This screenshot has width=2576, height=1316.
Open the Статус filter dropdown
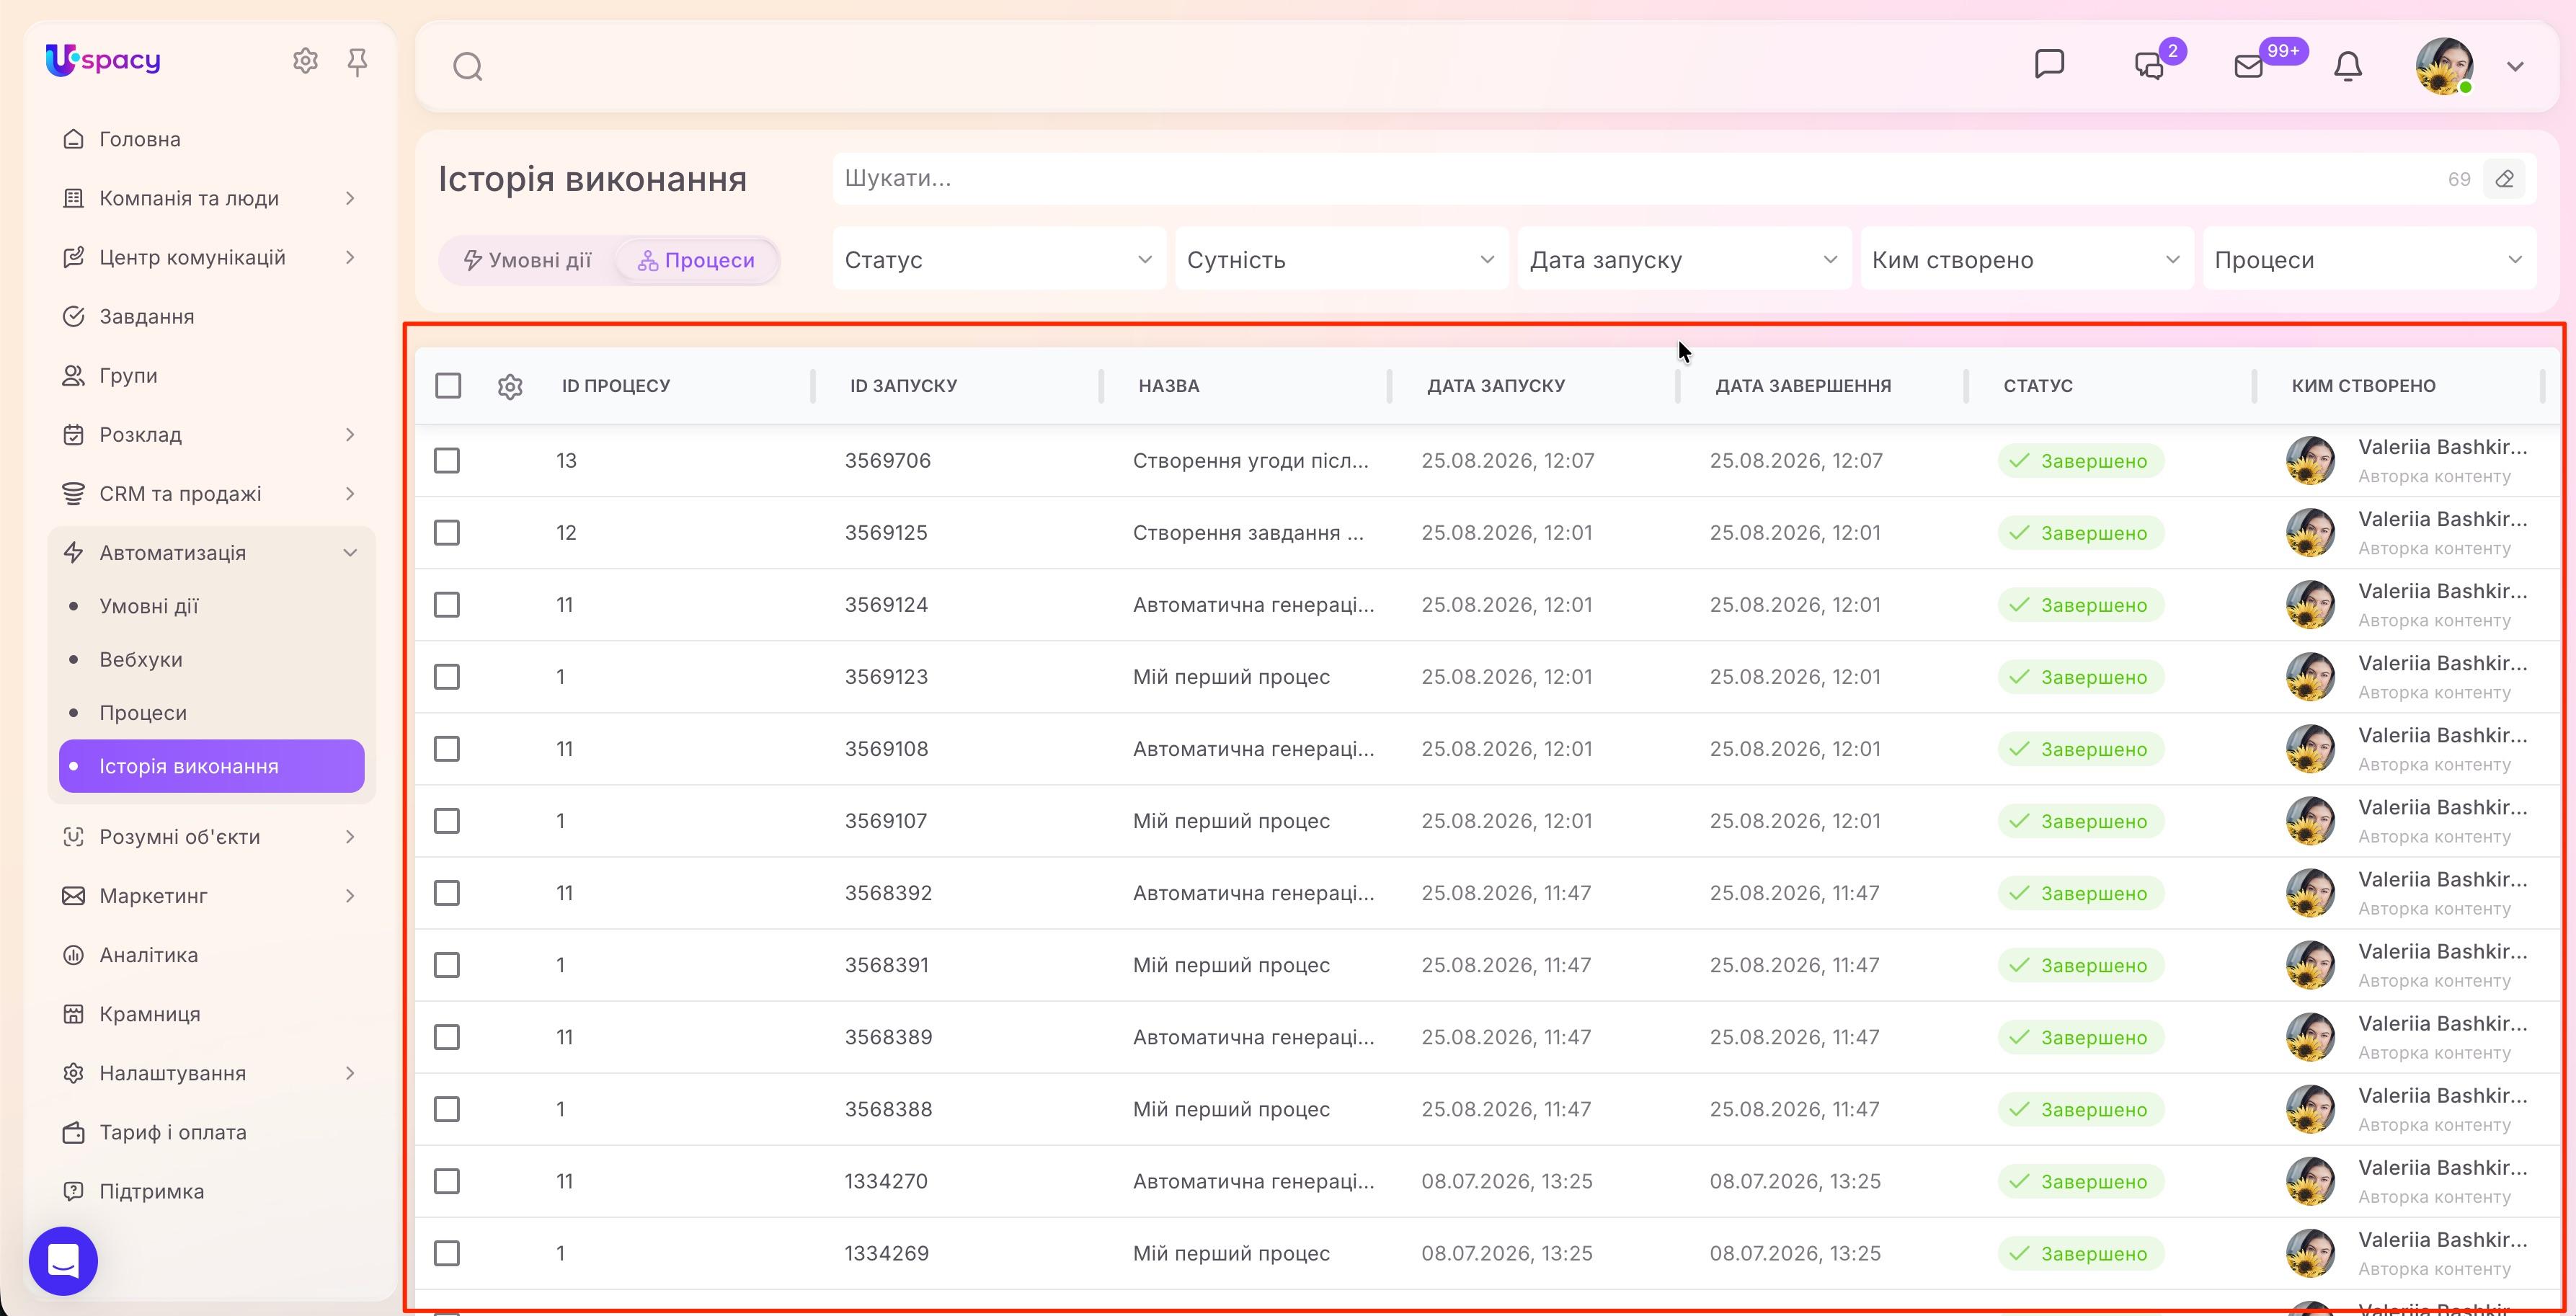pos(999,260)
